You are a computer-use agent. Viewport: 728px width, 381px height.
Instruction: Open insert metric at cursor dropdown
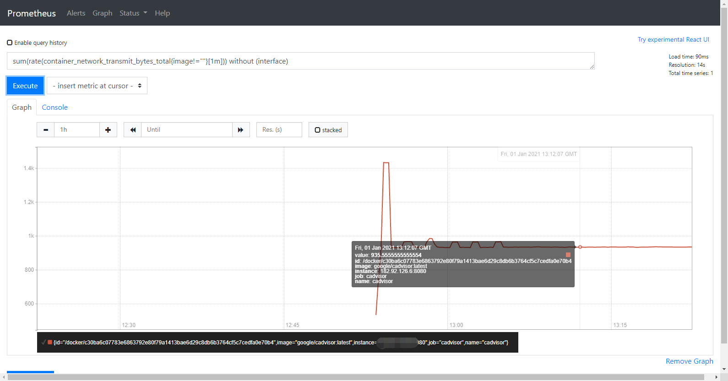pos(97,86)
